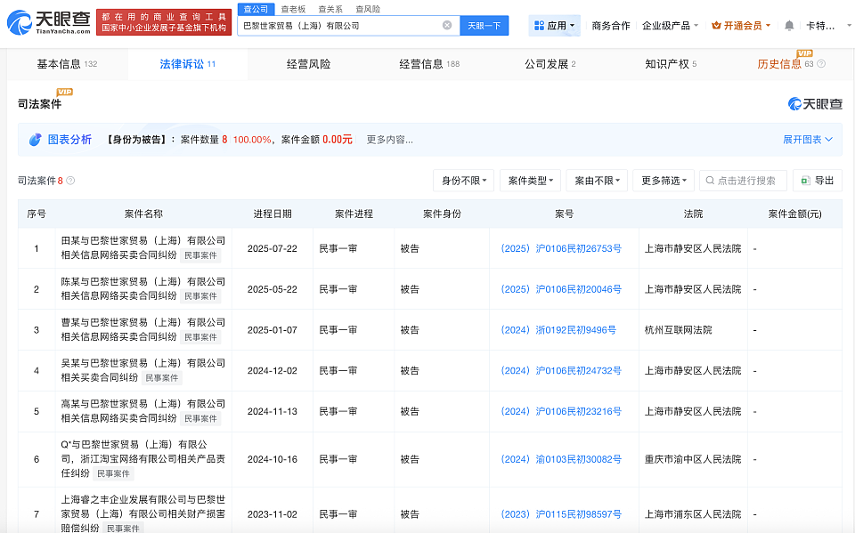Click the 吴某与巴黎世家贸易 case name

click(142, 370)
